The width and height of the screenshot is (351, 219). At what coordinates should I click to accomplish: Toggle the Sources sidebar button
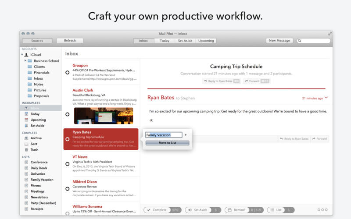coord(37,41)
